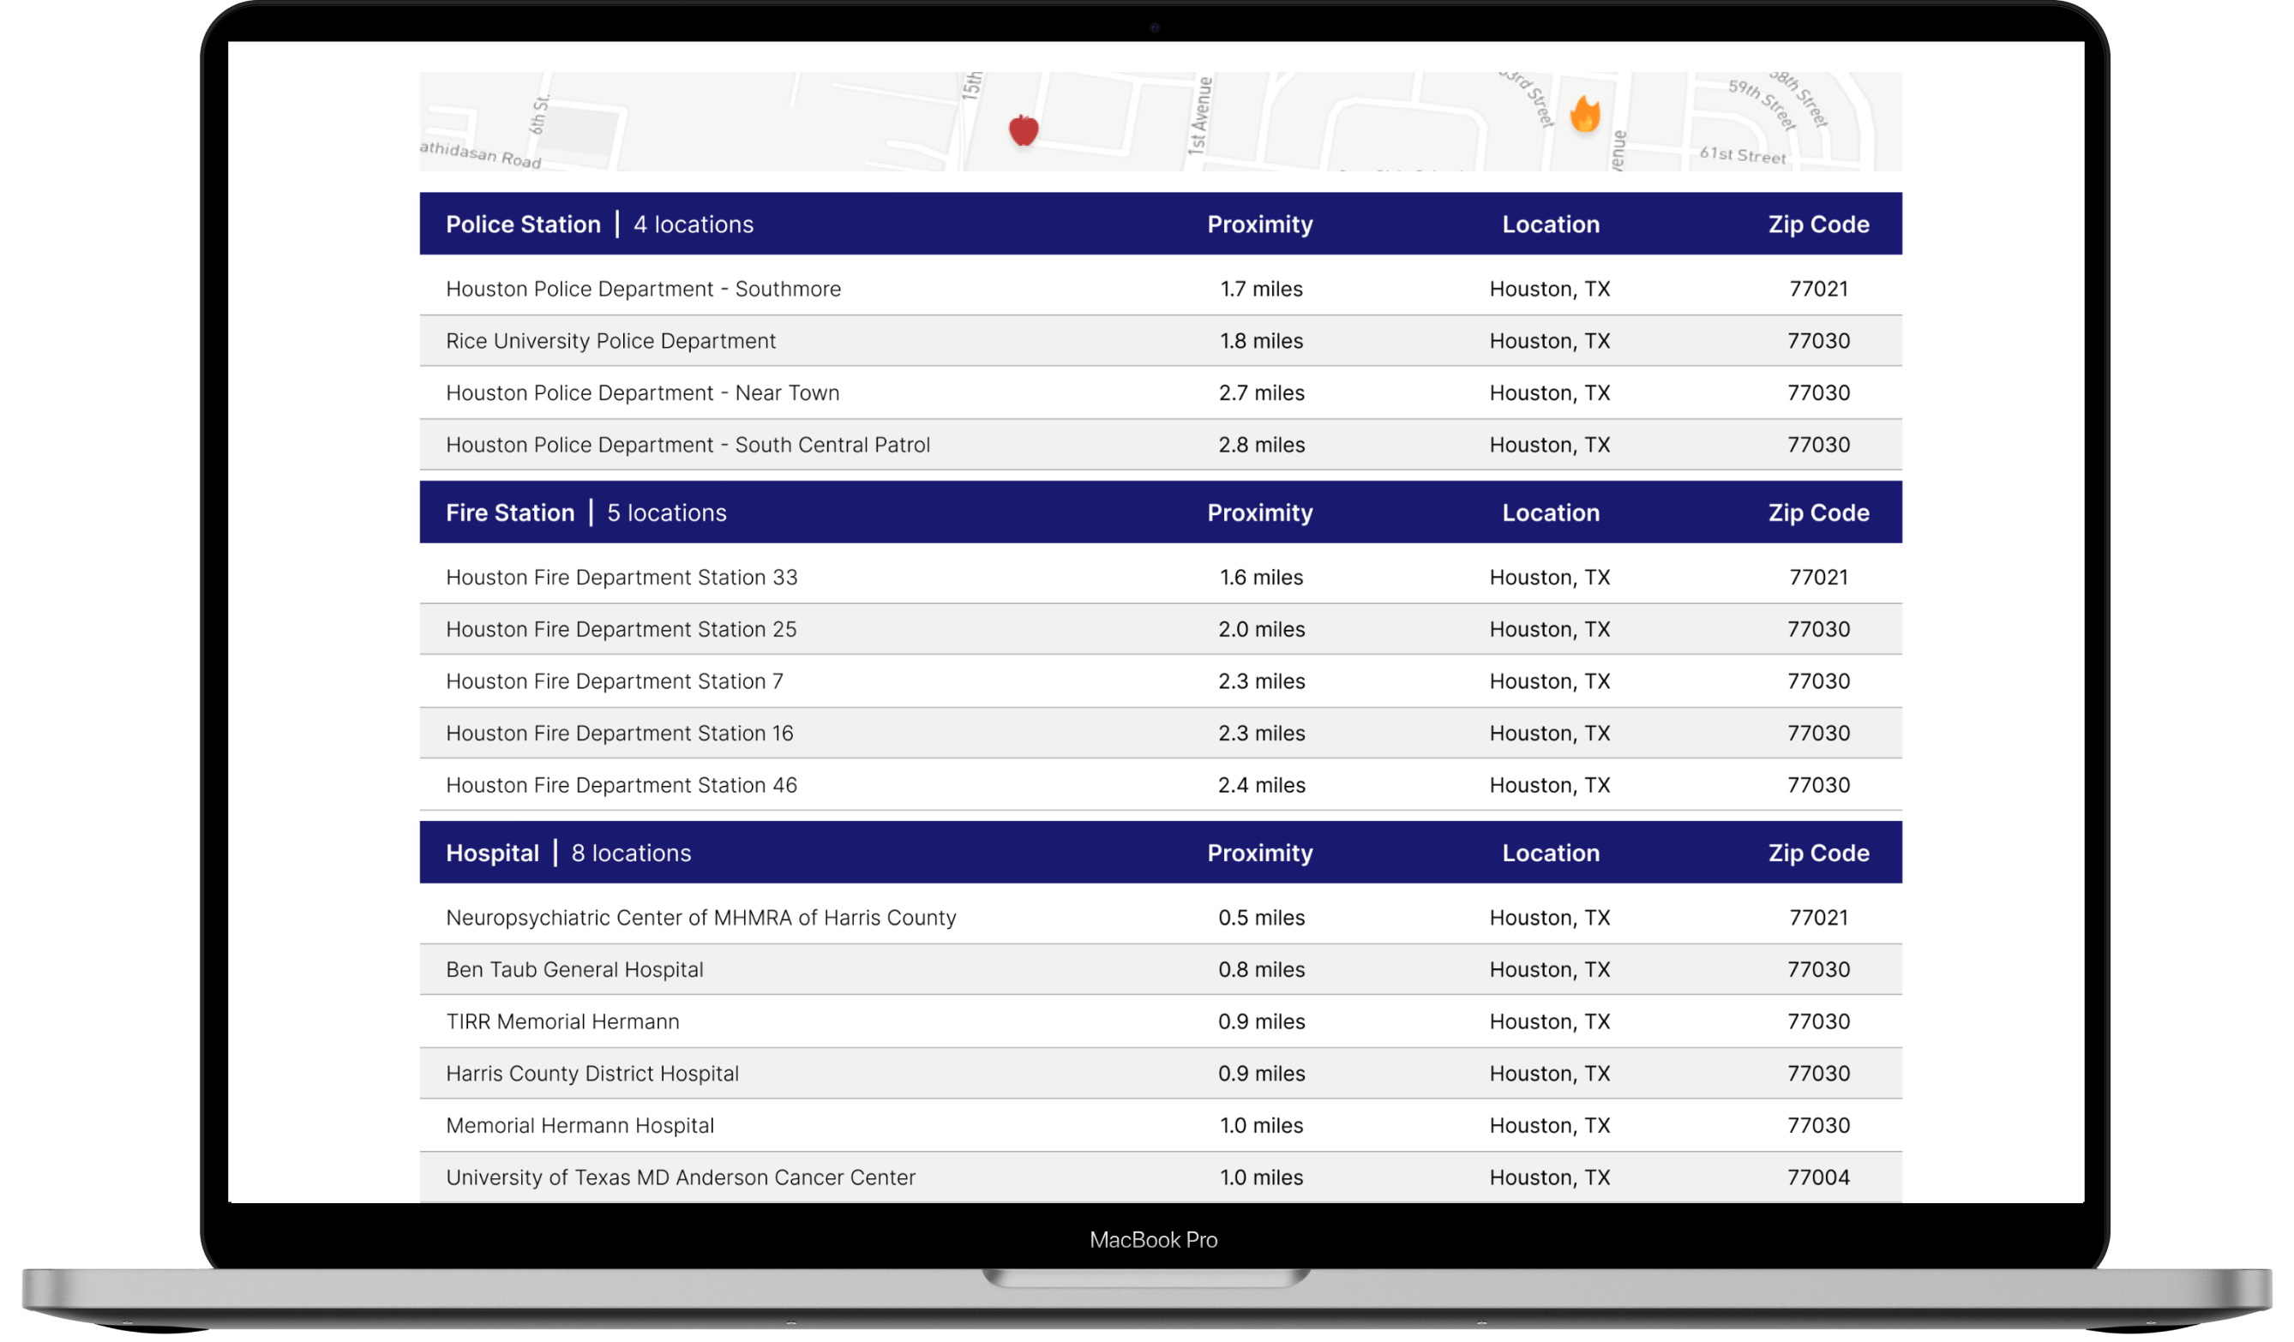Click the 0.8 miles proximity value

(x=1261, y=969)
